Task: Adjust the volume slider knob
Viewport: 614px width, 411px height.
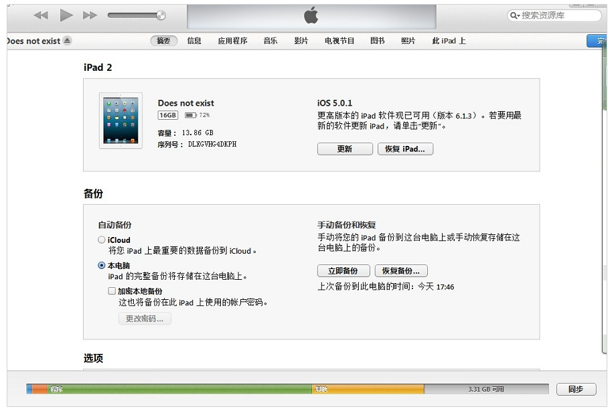Action: click(x=161, y=15)
